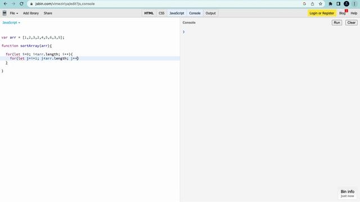The width and height of the screenshot is (360, 202).
Task: Open Chrome three-dot menu
Action: click(354, 4)
